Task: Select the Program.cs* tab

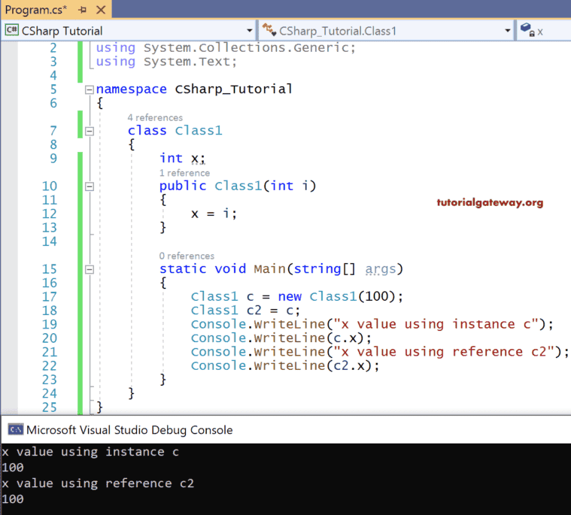Action: pyautogui.click(x=36, y=9)
